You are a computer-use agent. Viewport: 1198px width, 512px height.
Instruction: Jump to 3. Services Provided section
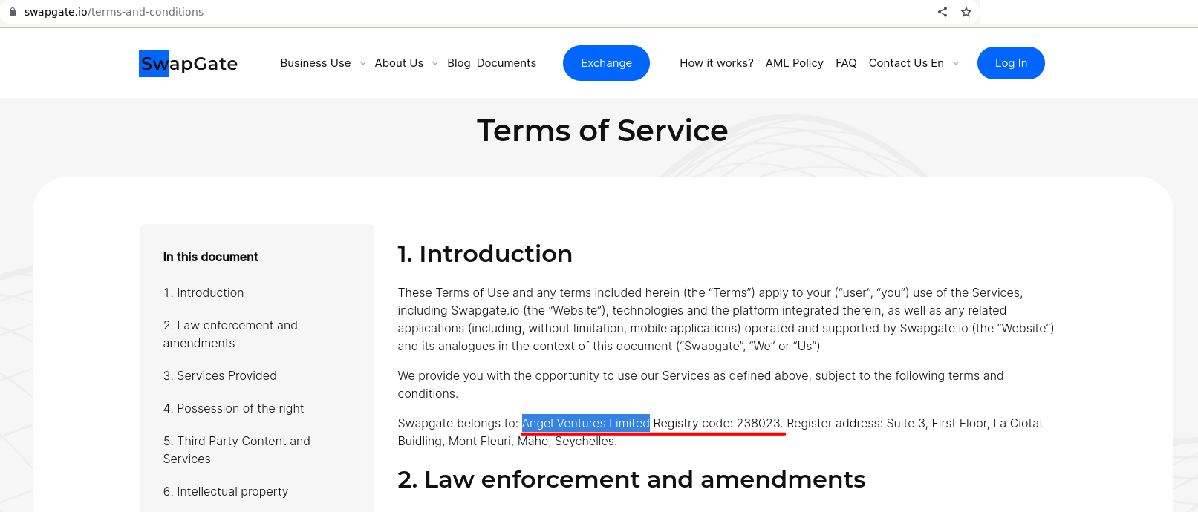[x=220, y=376]
